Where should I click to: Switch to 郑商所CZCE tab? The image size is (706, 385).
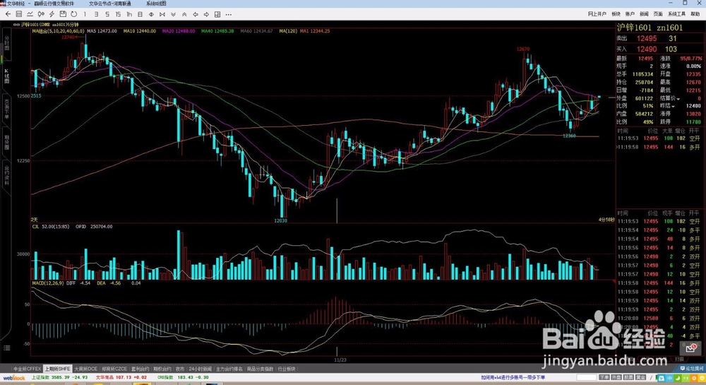tap(114, 369)
